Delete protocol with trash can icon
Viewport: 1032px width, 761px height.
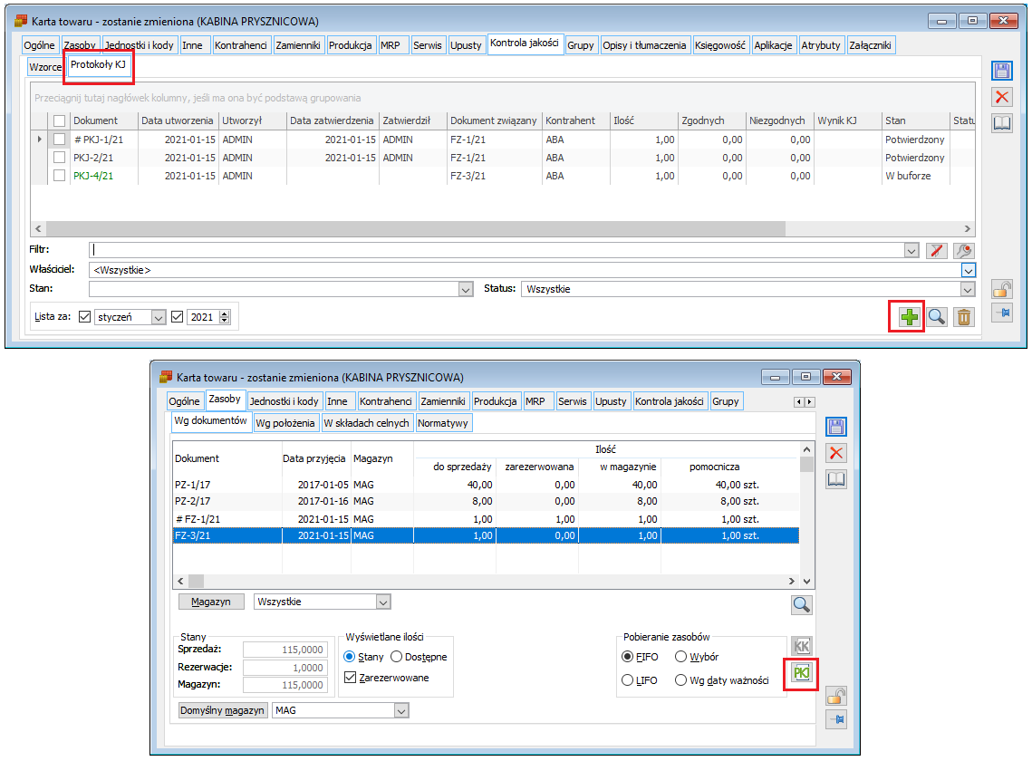[963, 317]
